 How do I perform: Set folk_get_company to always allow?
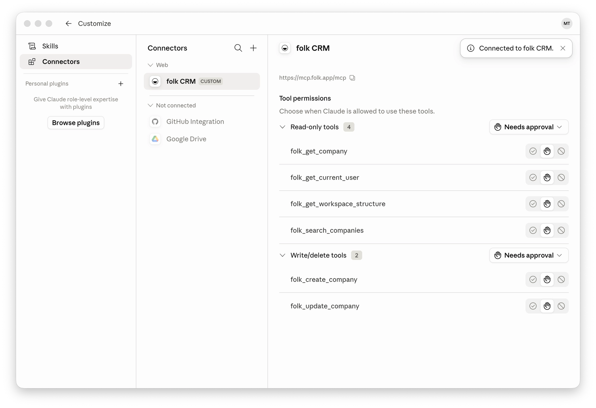point(533,151)
